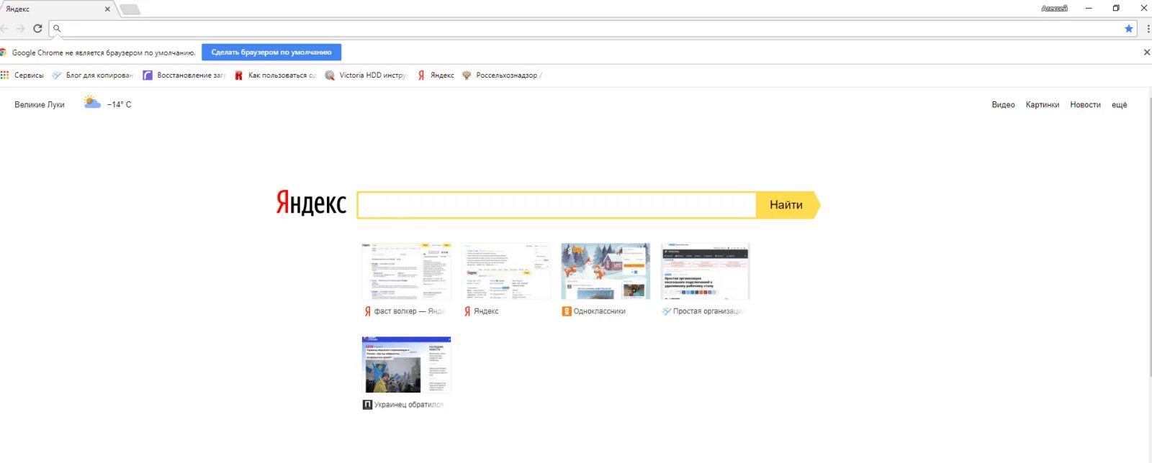Click the −14° C temperature
This screenshot has width=1152, height=463.
pyautogui.click(x=120, y=105)
